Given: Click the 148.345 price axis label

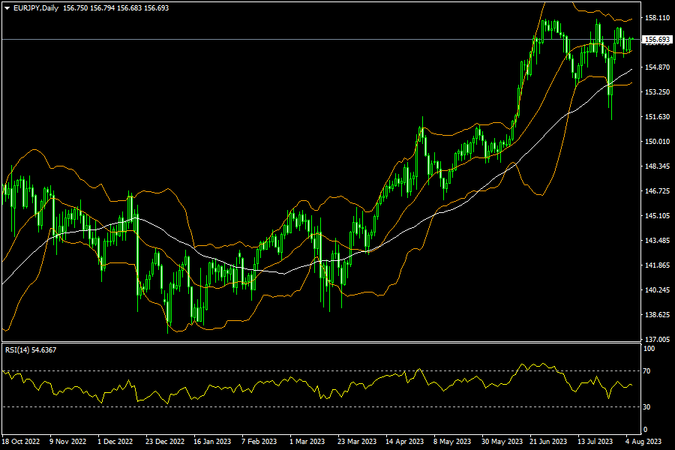Looking at the screenshot, I should 657,166.
